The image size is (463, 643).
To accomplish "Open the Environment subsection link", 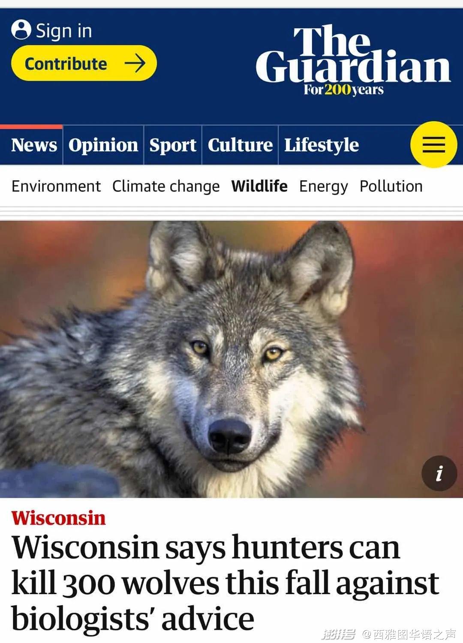I will tap(56, 186).
